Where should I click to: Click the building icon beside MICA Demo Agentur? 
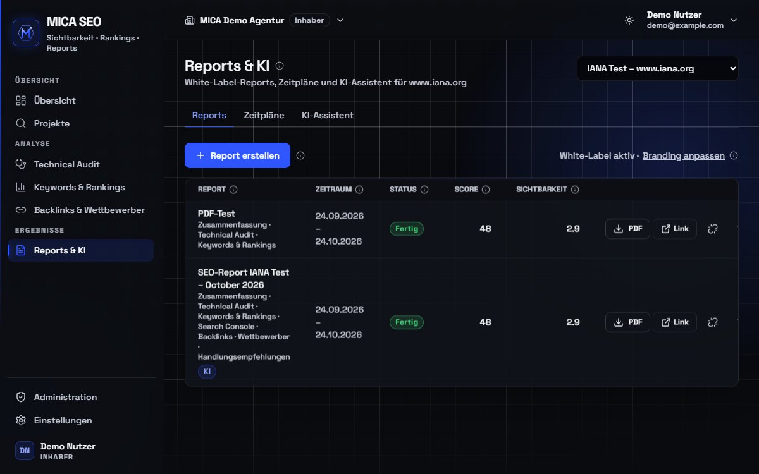(189, 20)
